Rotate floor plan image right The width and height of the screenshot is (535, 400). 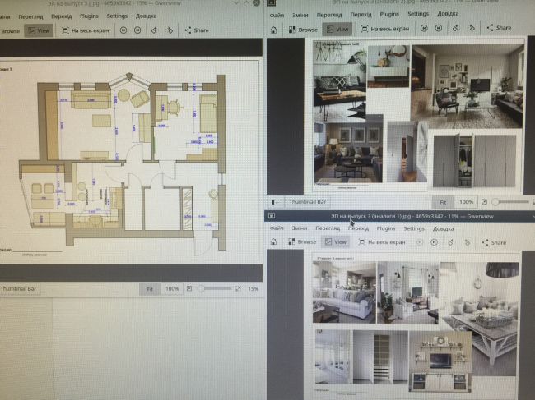170,30
